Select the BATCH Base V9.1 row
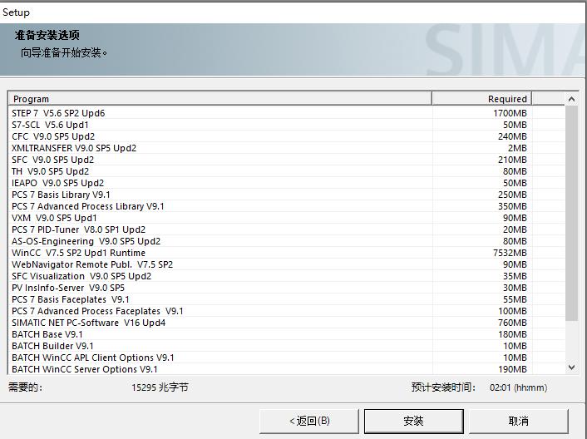The width and height of the screenshot is (587, 439). [x=286, y=334]
